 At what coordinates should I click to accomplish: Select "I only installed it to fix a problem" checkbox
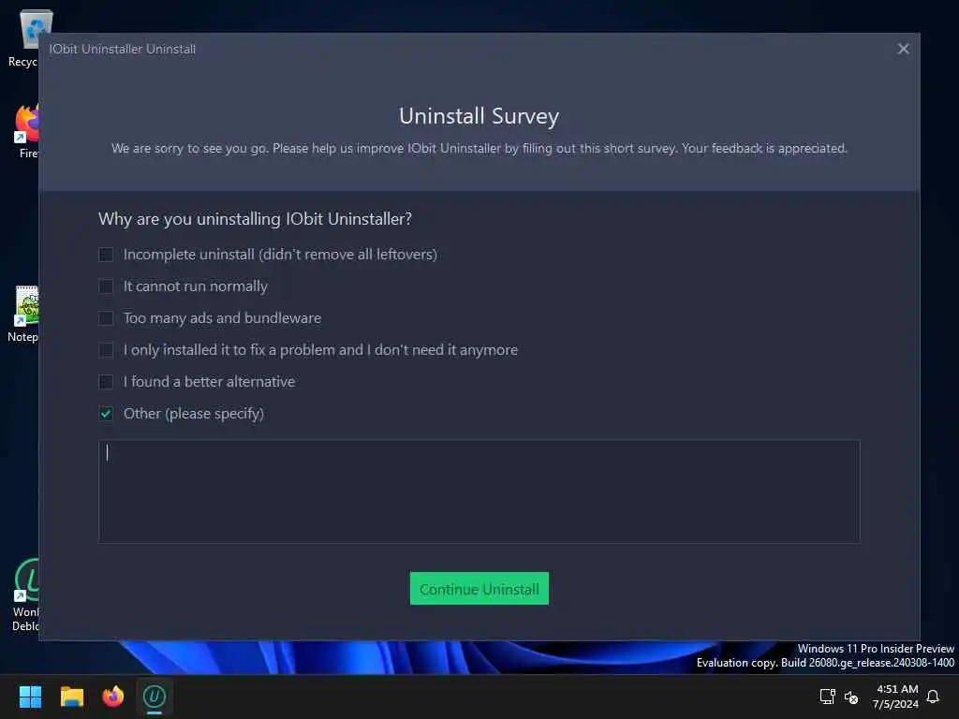point(106,350)
